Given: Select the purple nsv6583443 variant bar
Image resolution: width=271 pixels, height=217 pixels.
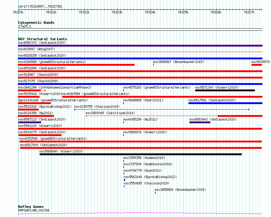Looking at the screenshot, I should [200, 122].
